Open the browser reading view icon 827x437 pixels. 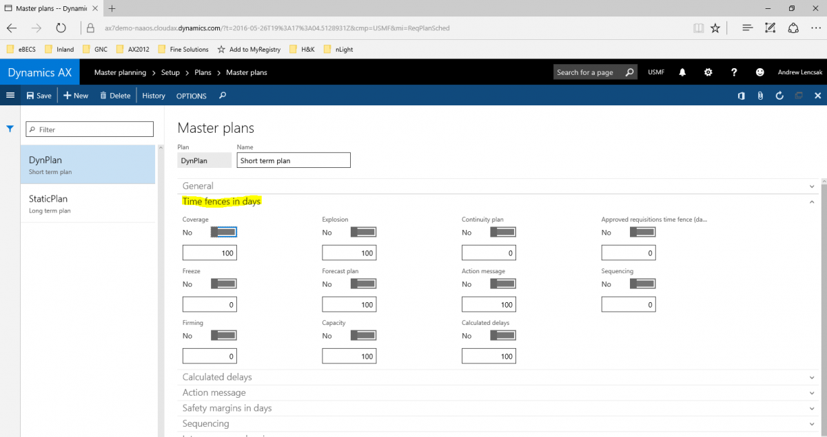[x=698, y=28]
